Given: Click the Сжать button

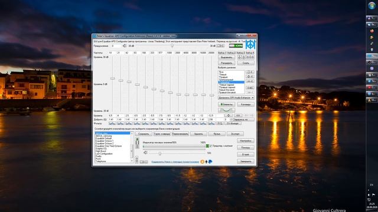Looking at the screenshot, I should 246,63.
